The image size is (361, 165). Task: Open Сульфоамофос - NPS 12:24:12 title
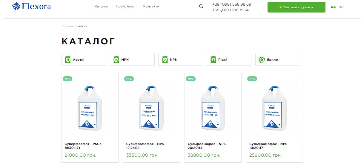pyautogui.click(x=145, y=146)
